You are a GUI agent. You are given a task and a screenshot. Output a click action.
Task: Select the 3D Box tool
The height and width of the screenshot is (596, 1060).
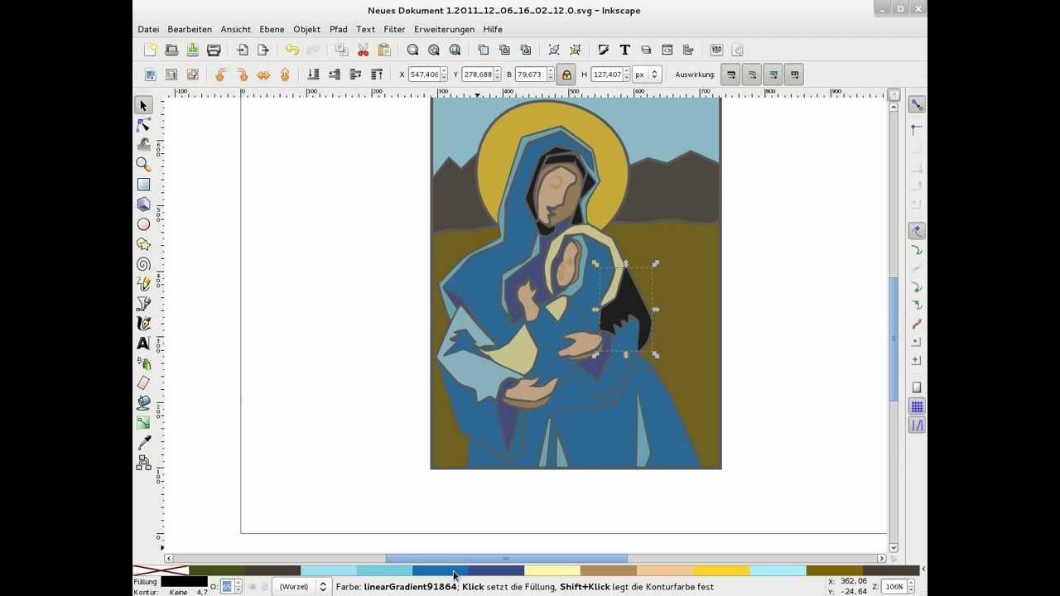click(x=143, y=204)
